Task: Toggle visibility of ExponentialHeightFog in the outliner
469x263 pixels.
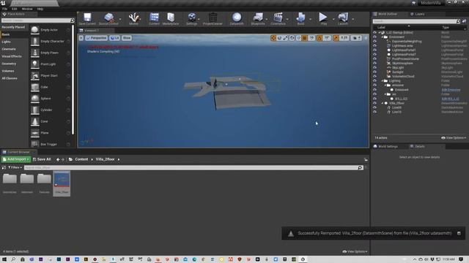Action: pos(374,41)
